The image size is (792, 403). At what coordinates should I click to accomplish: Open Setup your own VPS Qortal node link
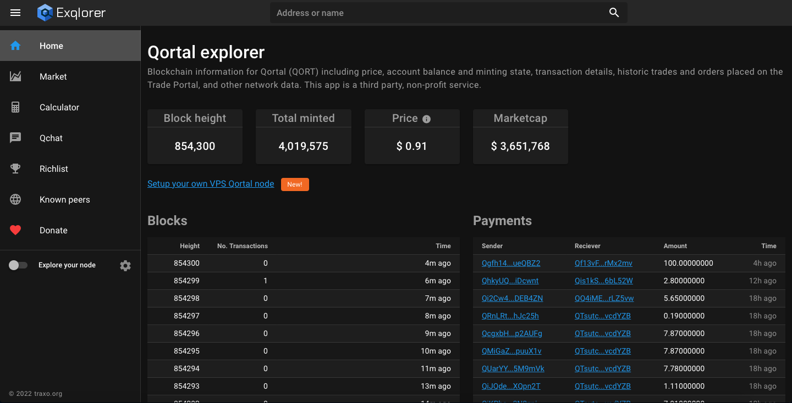[211, 183]
